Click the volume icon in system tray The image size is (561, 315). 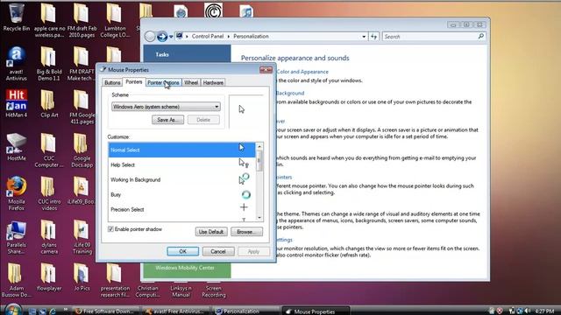point(528,311)
